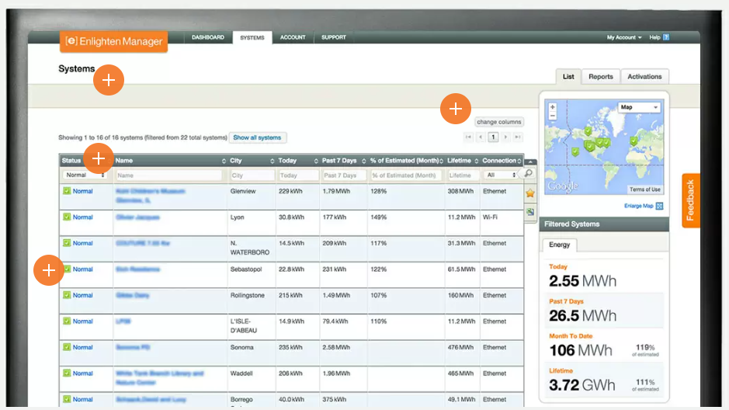Image resolution: width=729 pixels, height=410 pixels.
Task: Click the green status check in the Sonoma row
Action: [67, 347]
